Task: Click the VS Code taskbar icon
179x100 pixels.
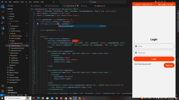Action: tap(75, 98)
